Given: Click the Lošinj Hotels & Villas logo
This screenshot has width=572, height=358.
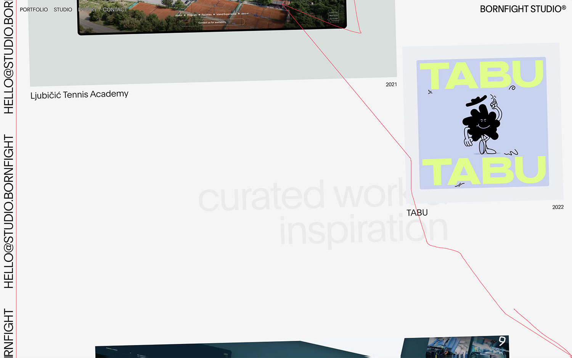Looking at the screenshot, I should (333, 16).
